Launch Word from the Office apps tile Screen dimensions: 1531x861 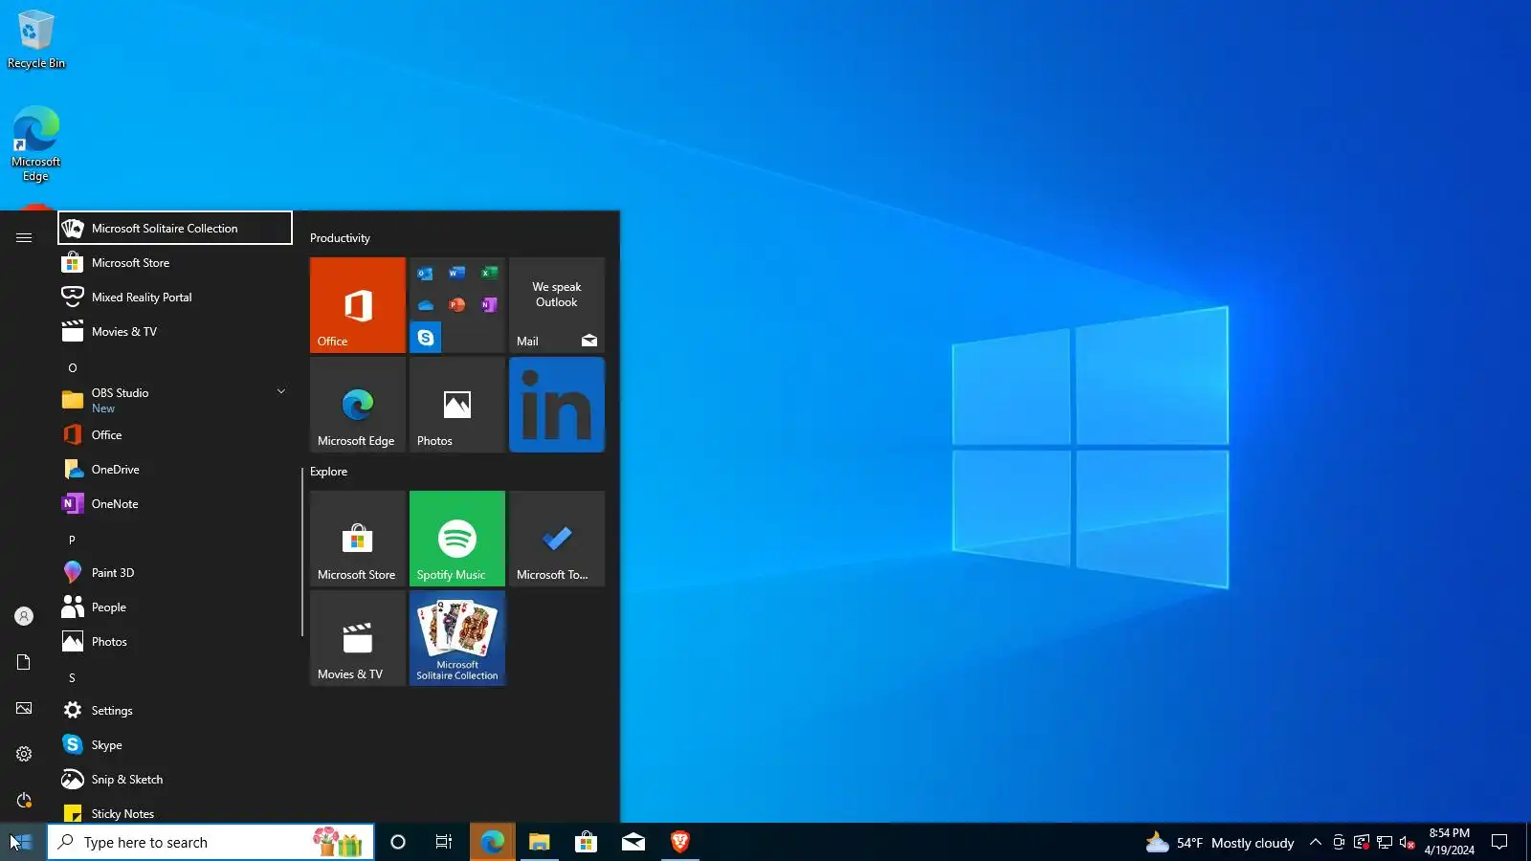(x=456, y=274)
